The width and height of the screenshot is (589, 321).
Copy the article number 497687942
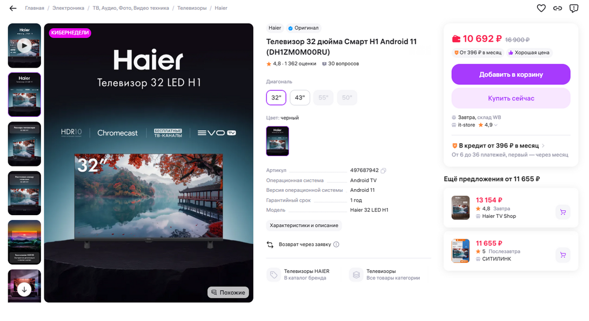point(383,171)
